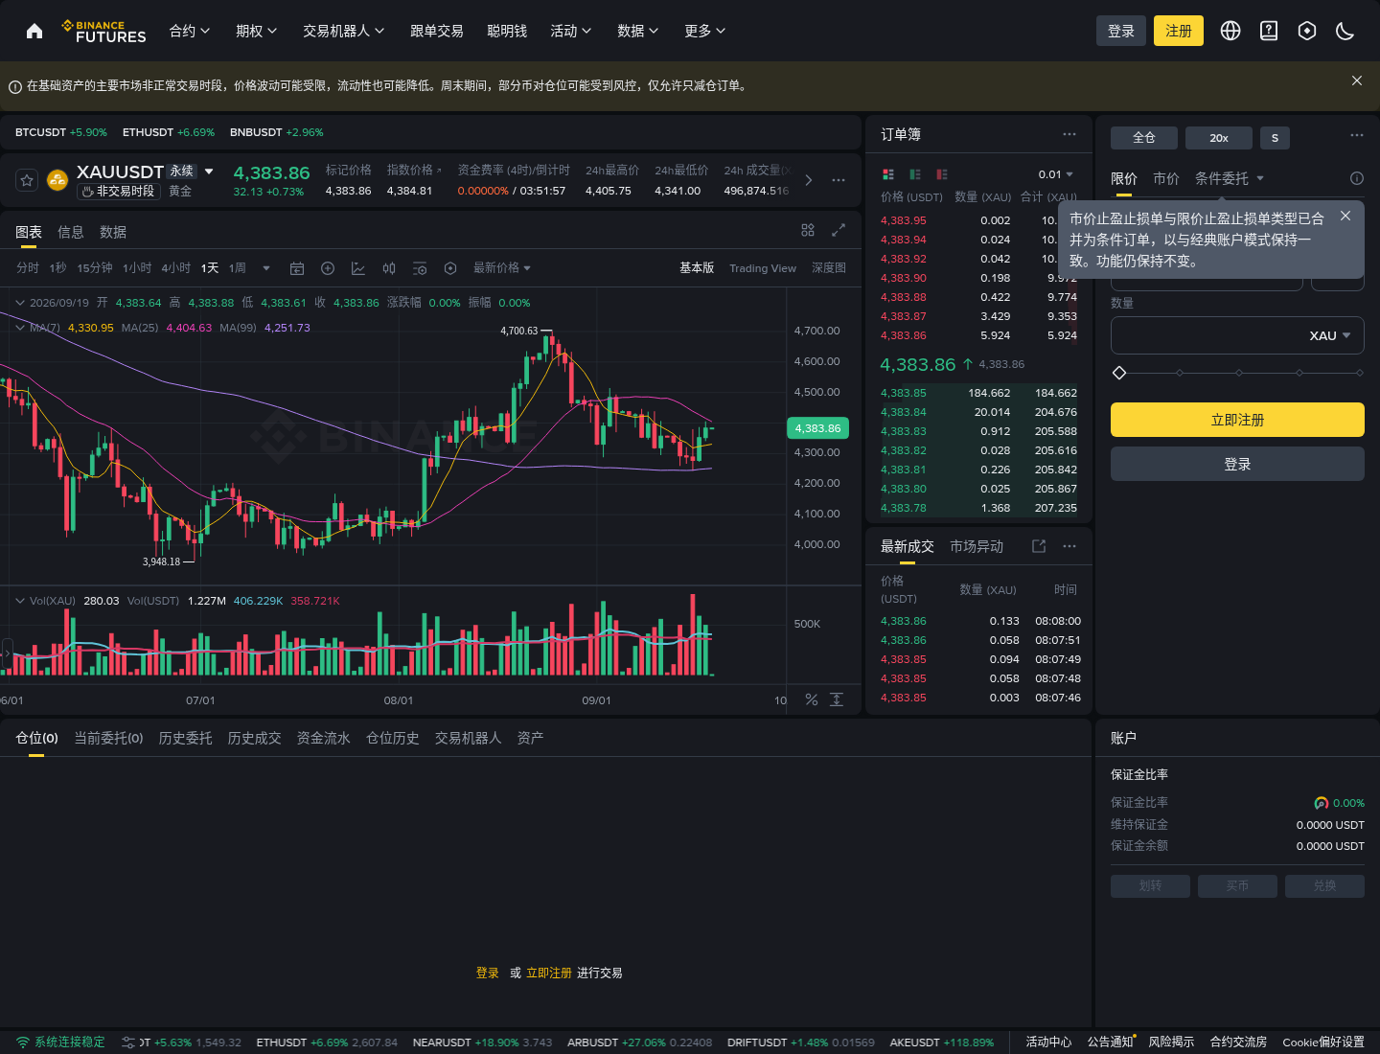Adjust the 20x leverage button
Viewport: 1380px width, 1054px height.
click(x=1219, y=138)
